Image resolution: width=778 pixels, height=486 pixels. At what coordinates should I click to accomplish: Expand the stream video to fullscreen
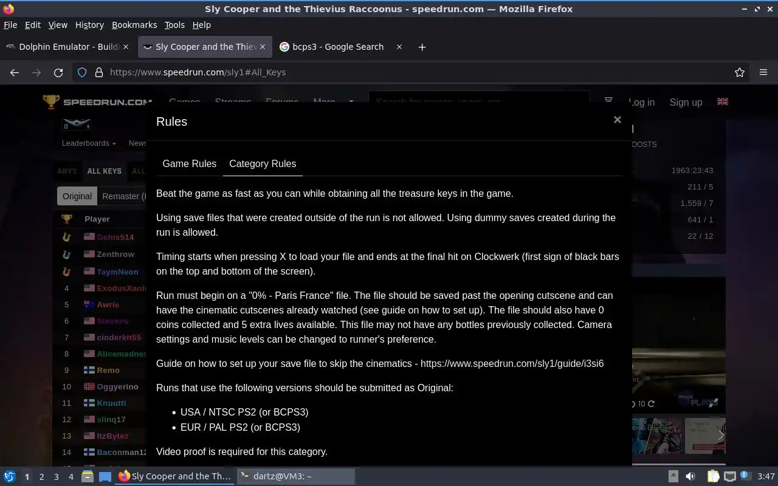pyautogui.click(x=714, y=402)
